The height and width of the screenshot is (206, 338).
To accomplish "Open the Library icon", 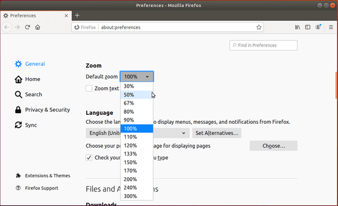I will (297, 27).
